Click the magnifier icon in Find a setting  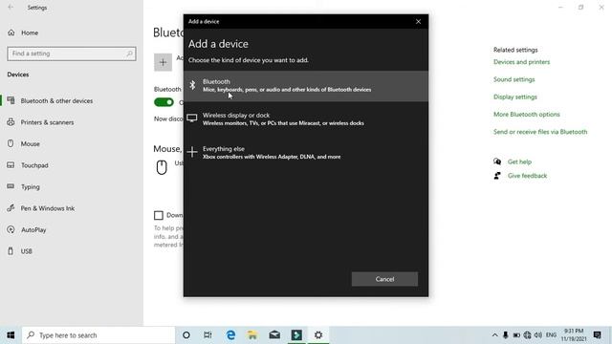(129, 54)
